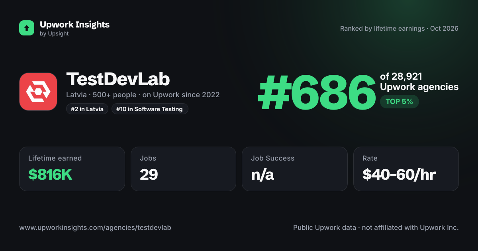Click the 'Jobs' card label

pos(148,158)
